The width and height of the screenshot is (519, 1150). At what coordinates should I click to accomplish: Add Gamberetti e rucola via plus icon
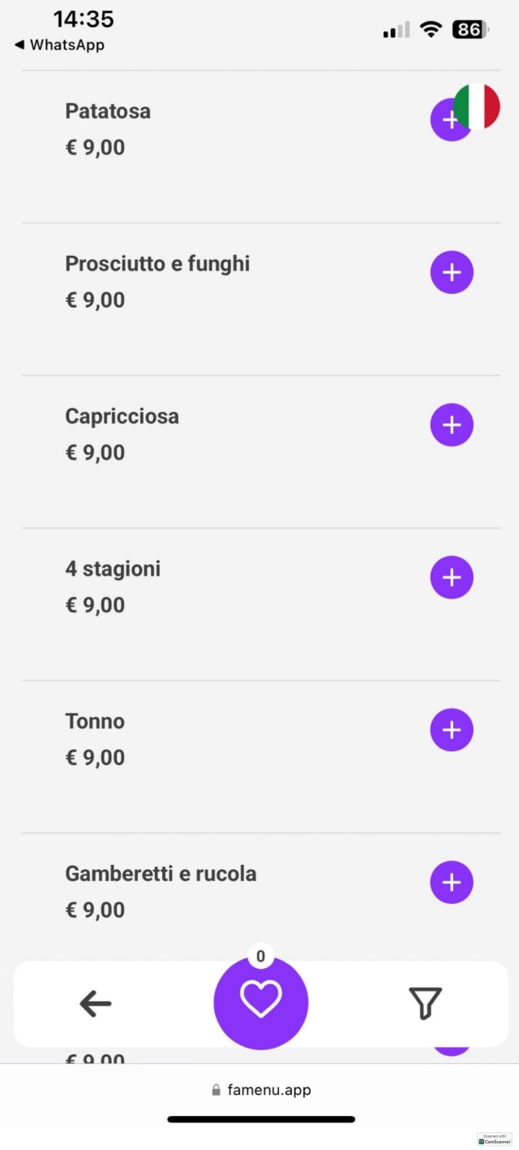click(452, 882)
